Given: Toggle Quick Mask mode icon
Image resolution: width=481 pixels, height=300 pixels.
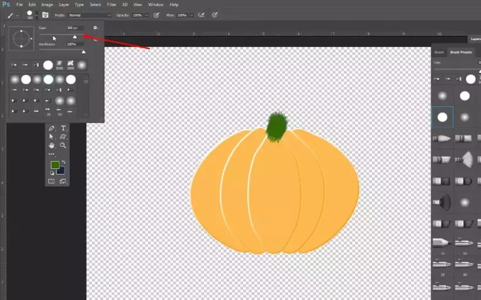Looking at the screenshot, I should pos(51,181).
